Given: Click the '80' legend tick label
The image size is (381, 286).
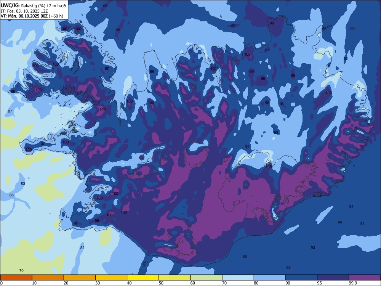Looking at the screenshot, I should pos(256,283).
